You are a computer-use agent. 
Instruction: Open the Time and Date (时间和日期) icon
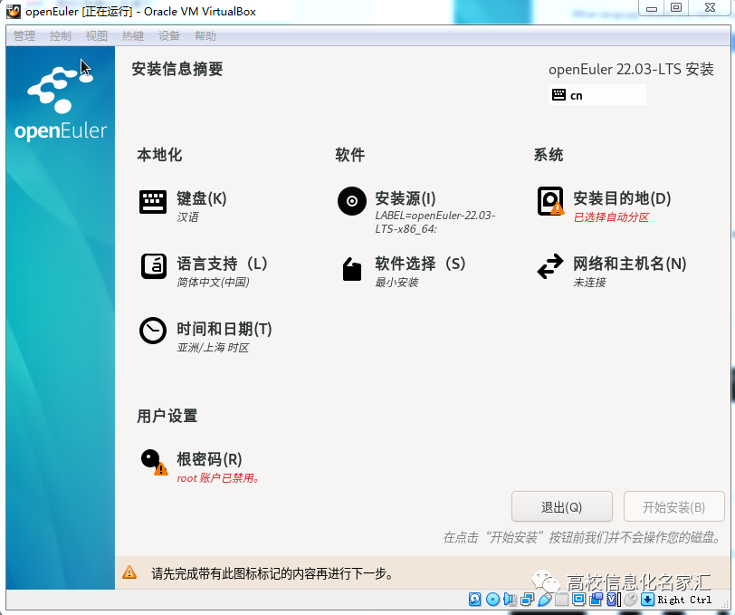(x=152, y=332)
